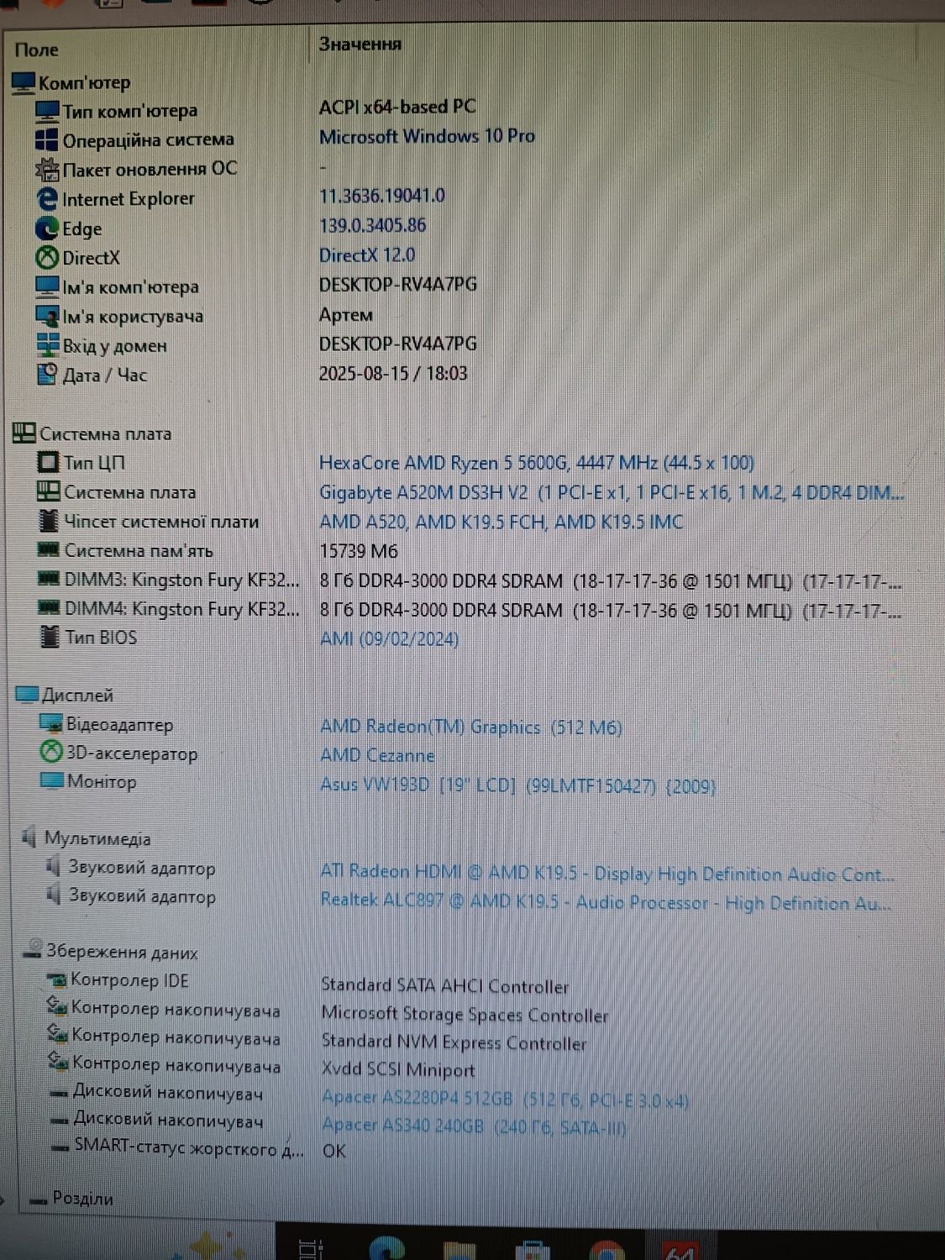Viewport: 945px width, 1260px height.
Task: Click the Системна пам'ять memory icon
Action: coord(50,550)
